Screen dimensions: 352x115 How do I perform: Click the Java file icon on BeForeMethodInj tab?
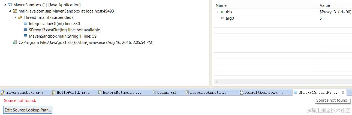[100, 92]
